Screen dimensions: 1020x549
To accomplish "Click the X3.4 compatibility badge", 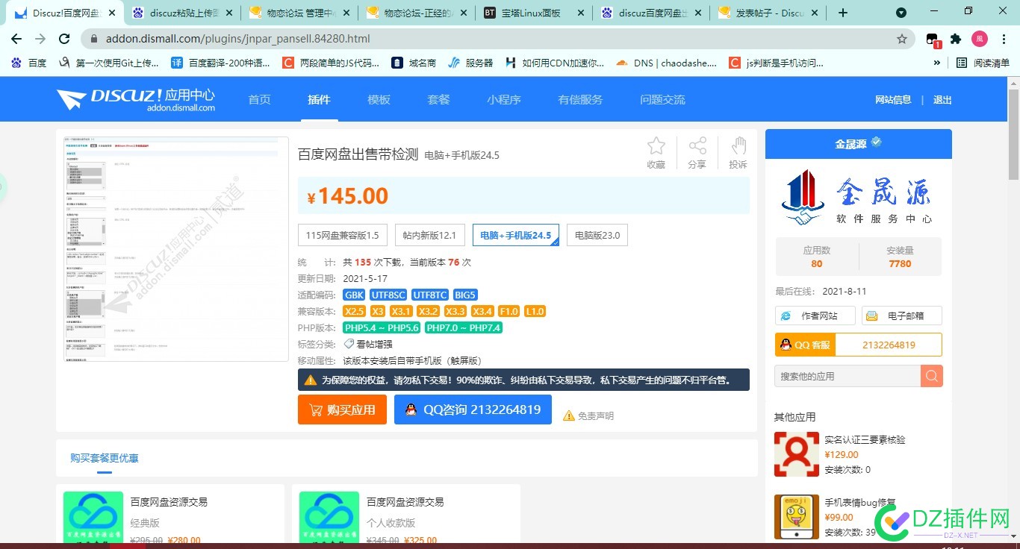I will (482, 311).
